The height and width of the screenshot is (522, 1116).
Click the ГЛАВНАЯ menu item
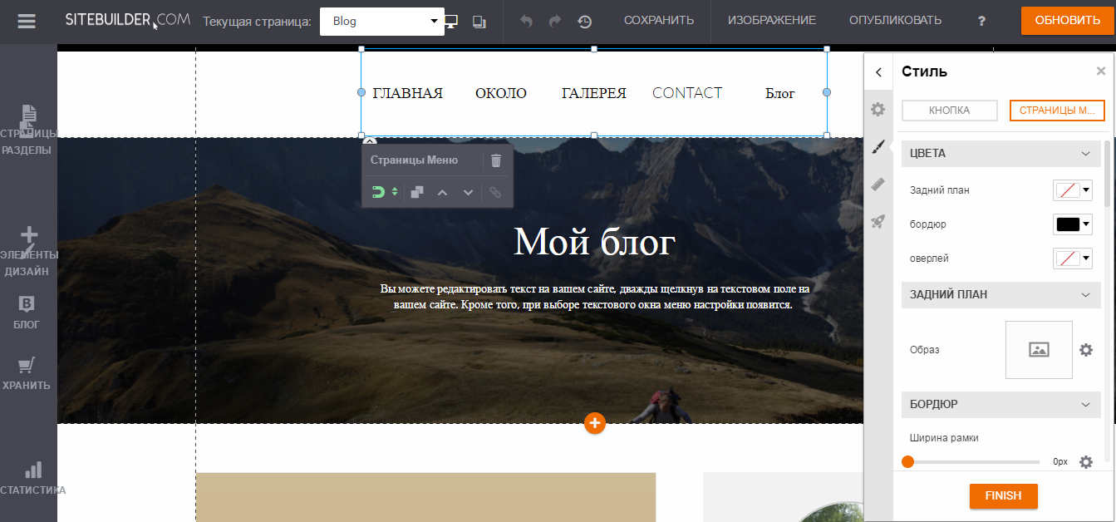click(407, 93)
